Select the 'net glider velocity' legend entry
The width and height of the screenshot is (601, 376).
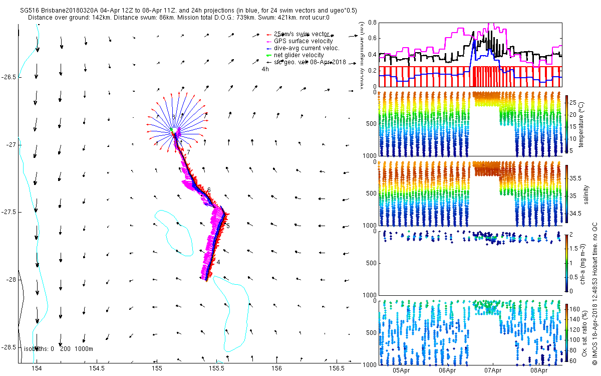[295, 55]
